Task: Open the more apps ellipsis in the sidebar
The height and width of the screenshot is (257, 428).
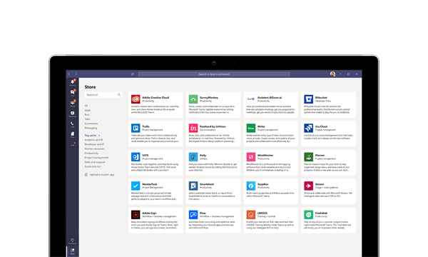Action: pos(72,145)
